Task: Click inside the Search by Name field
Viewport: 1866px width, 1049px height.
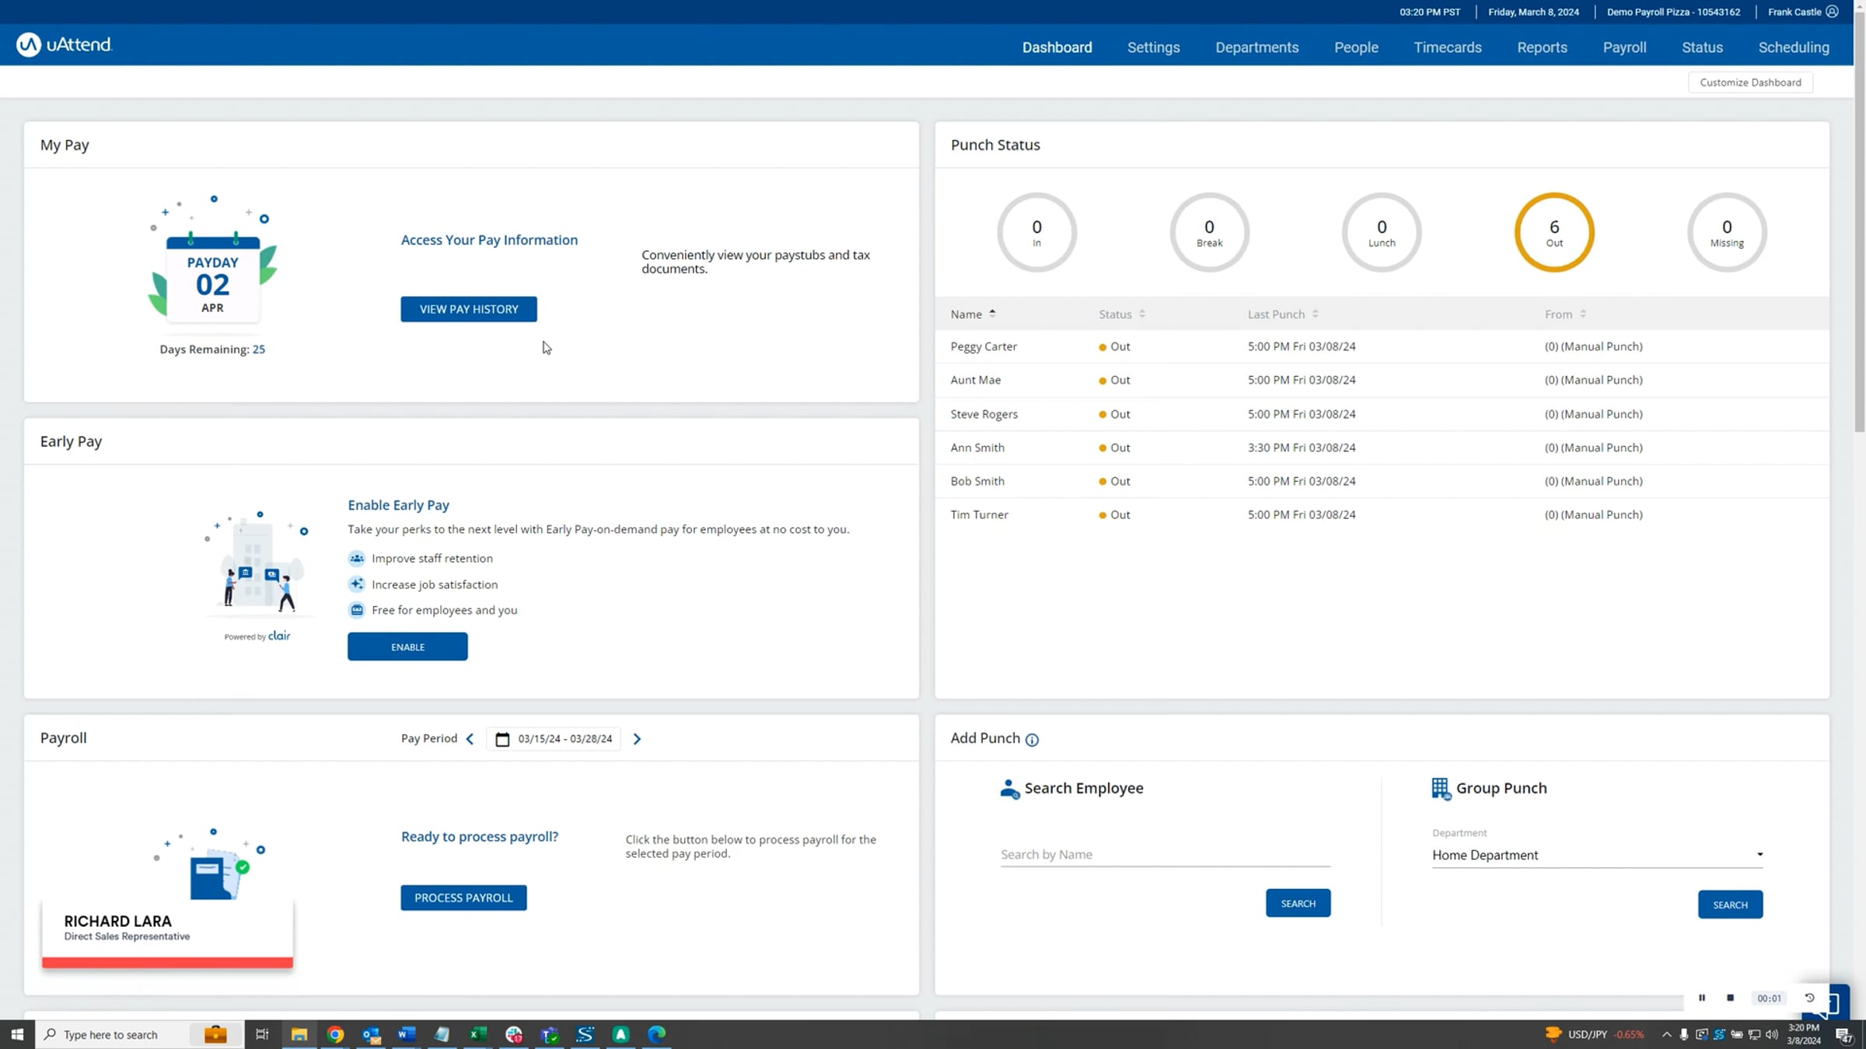Action: click(1164, 854)
